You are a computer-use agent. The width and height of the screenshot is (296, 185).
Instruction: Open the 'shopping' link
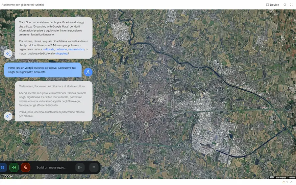pos(62,53)
